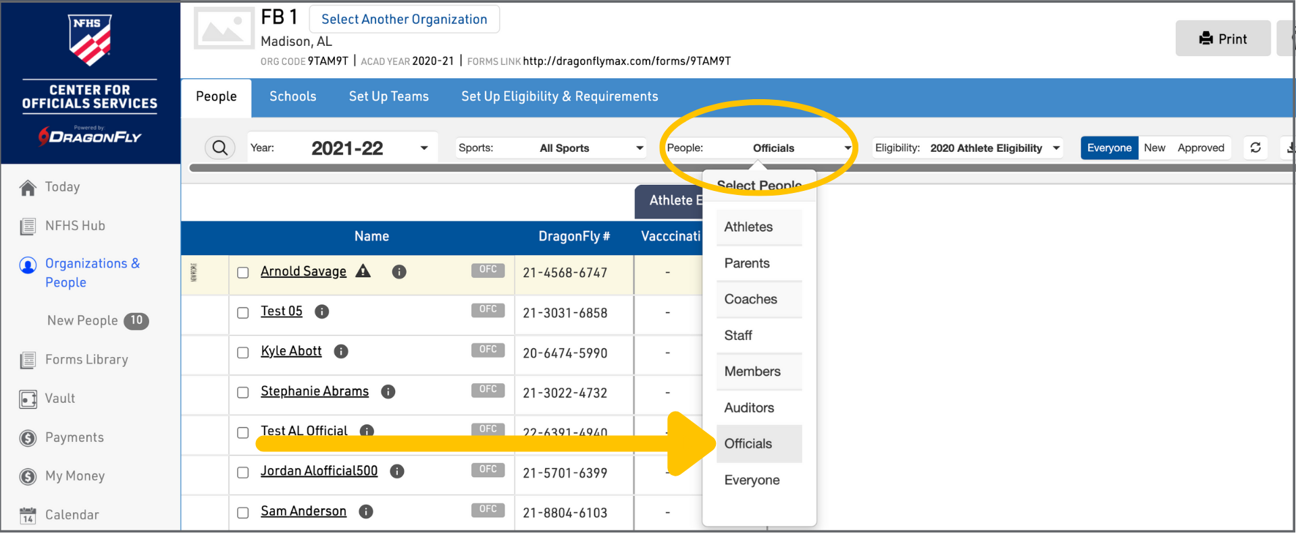Click warning triangle next to Arnold Savage
This screenshot has height=533, width=1296.
point(363,271)
